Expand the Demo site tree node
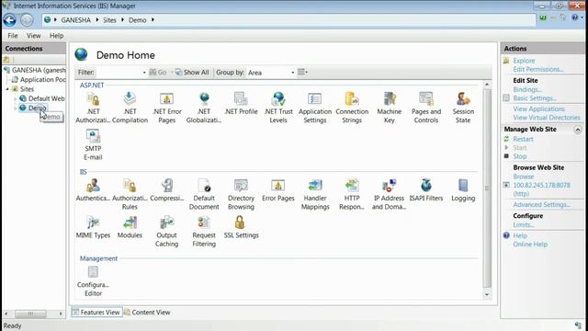The width and height of the screenshot is (588, 331). pyautogui.click(x=16, y=108)
